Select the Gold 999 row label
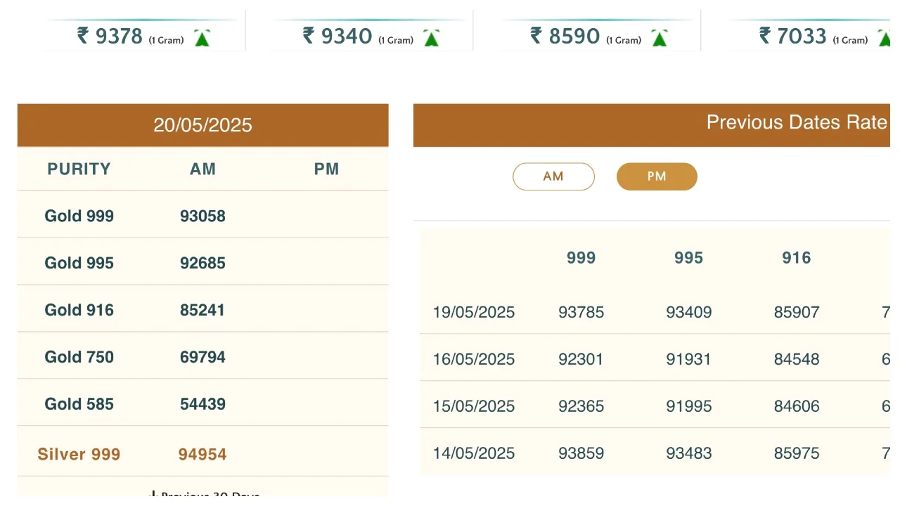The width and height of the screenshot is (900, 506). pyautogui.click(x=79, y=216)
